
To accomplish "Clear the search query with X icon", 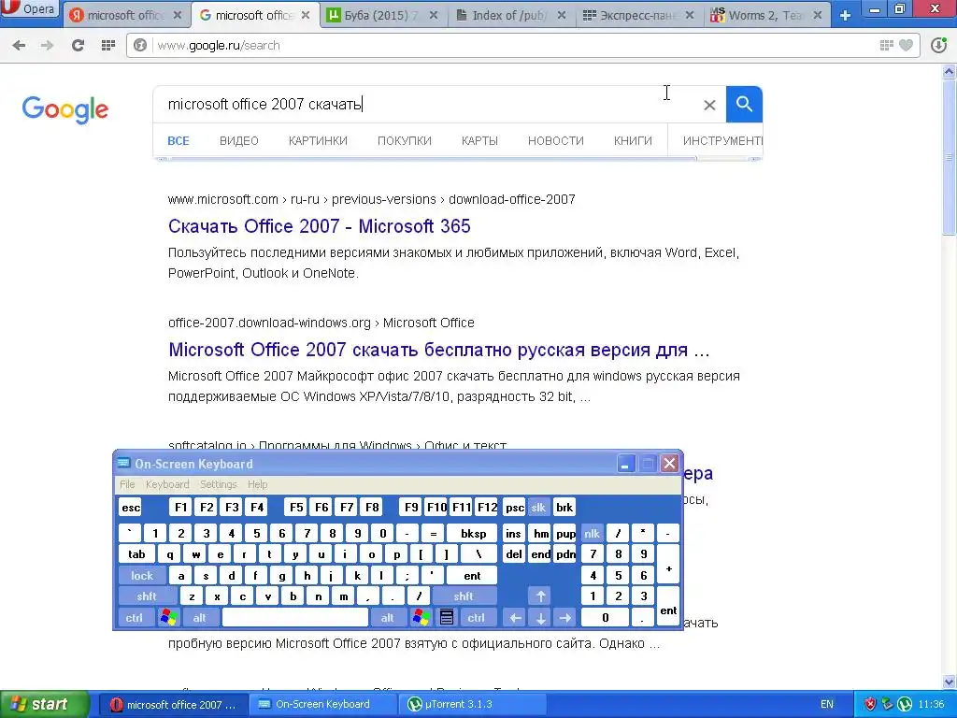I will 709,105.
